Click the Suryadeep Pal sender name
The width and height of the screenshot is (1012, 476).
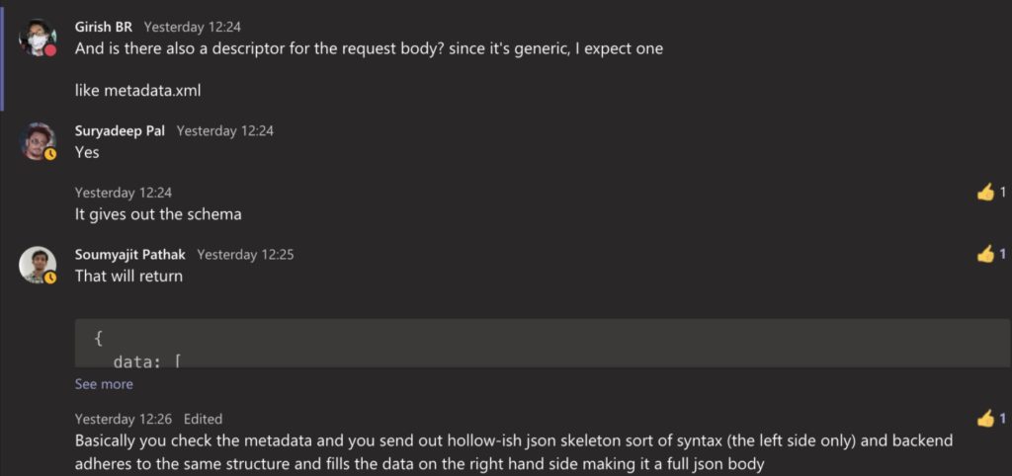(120, 131)
